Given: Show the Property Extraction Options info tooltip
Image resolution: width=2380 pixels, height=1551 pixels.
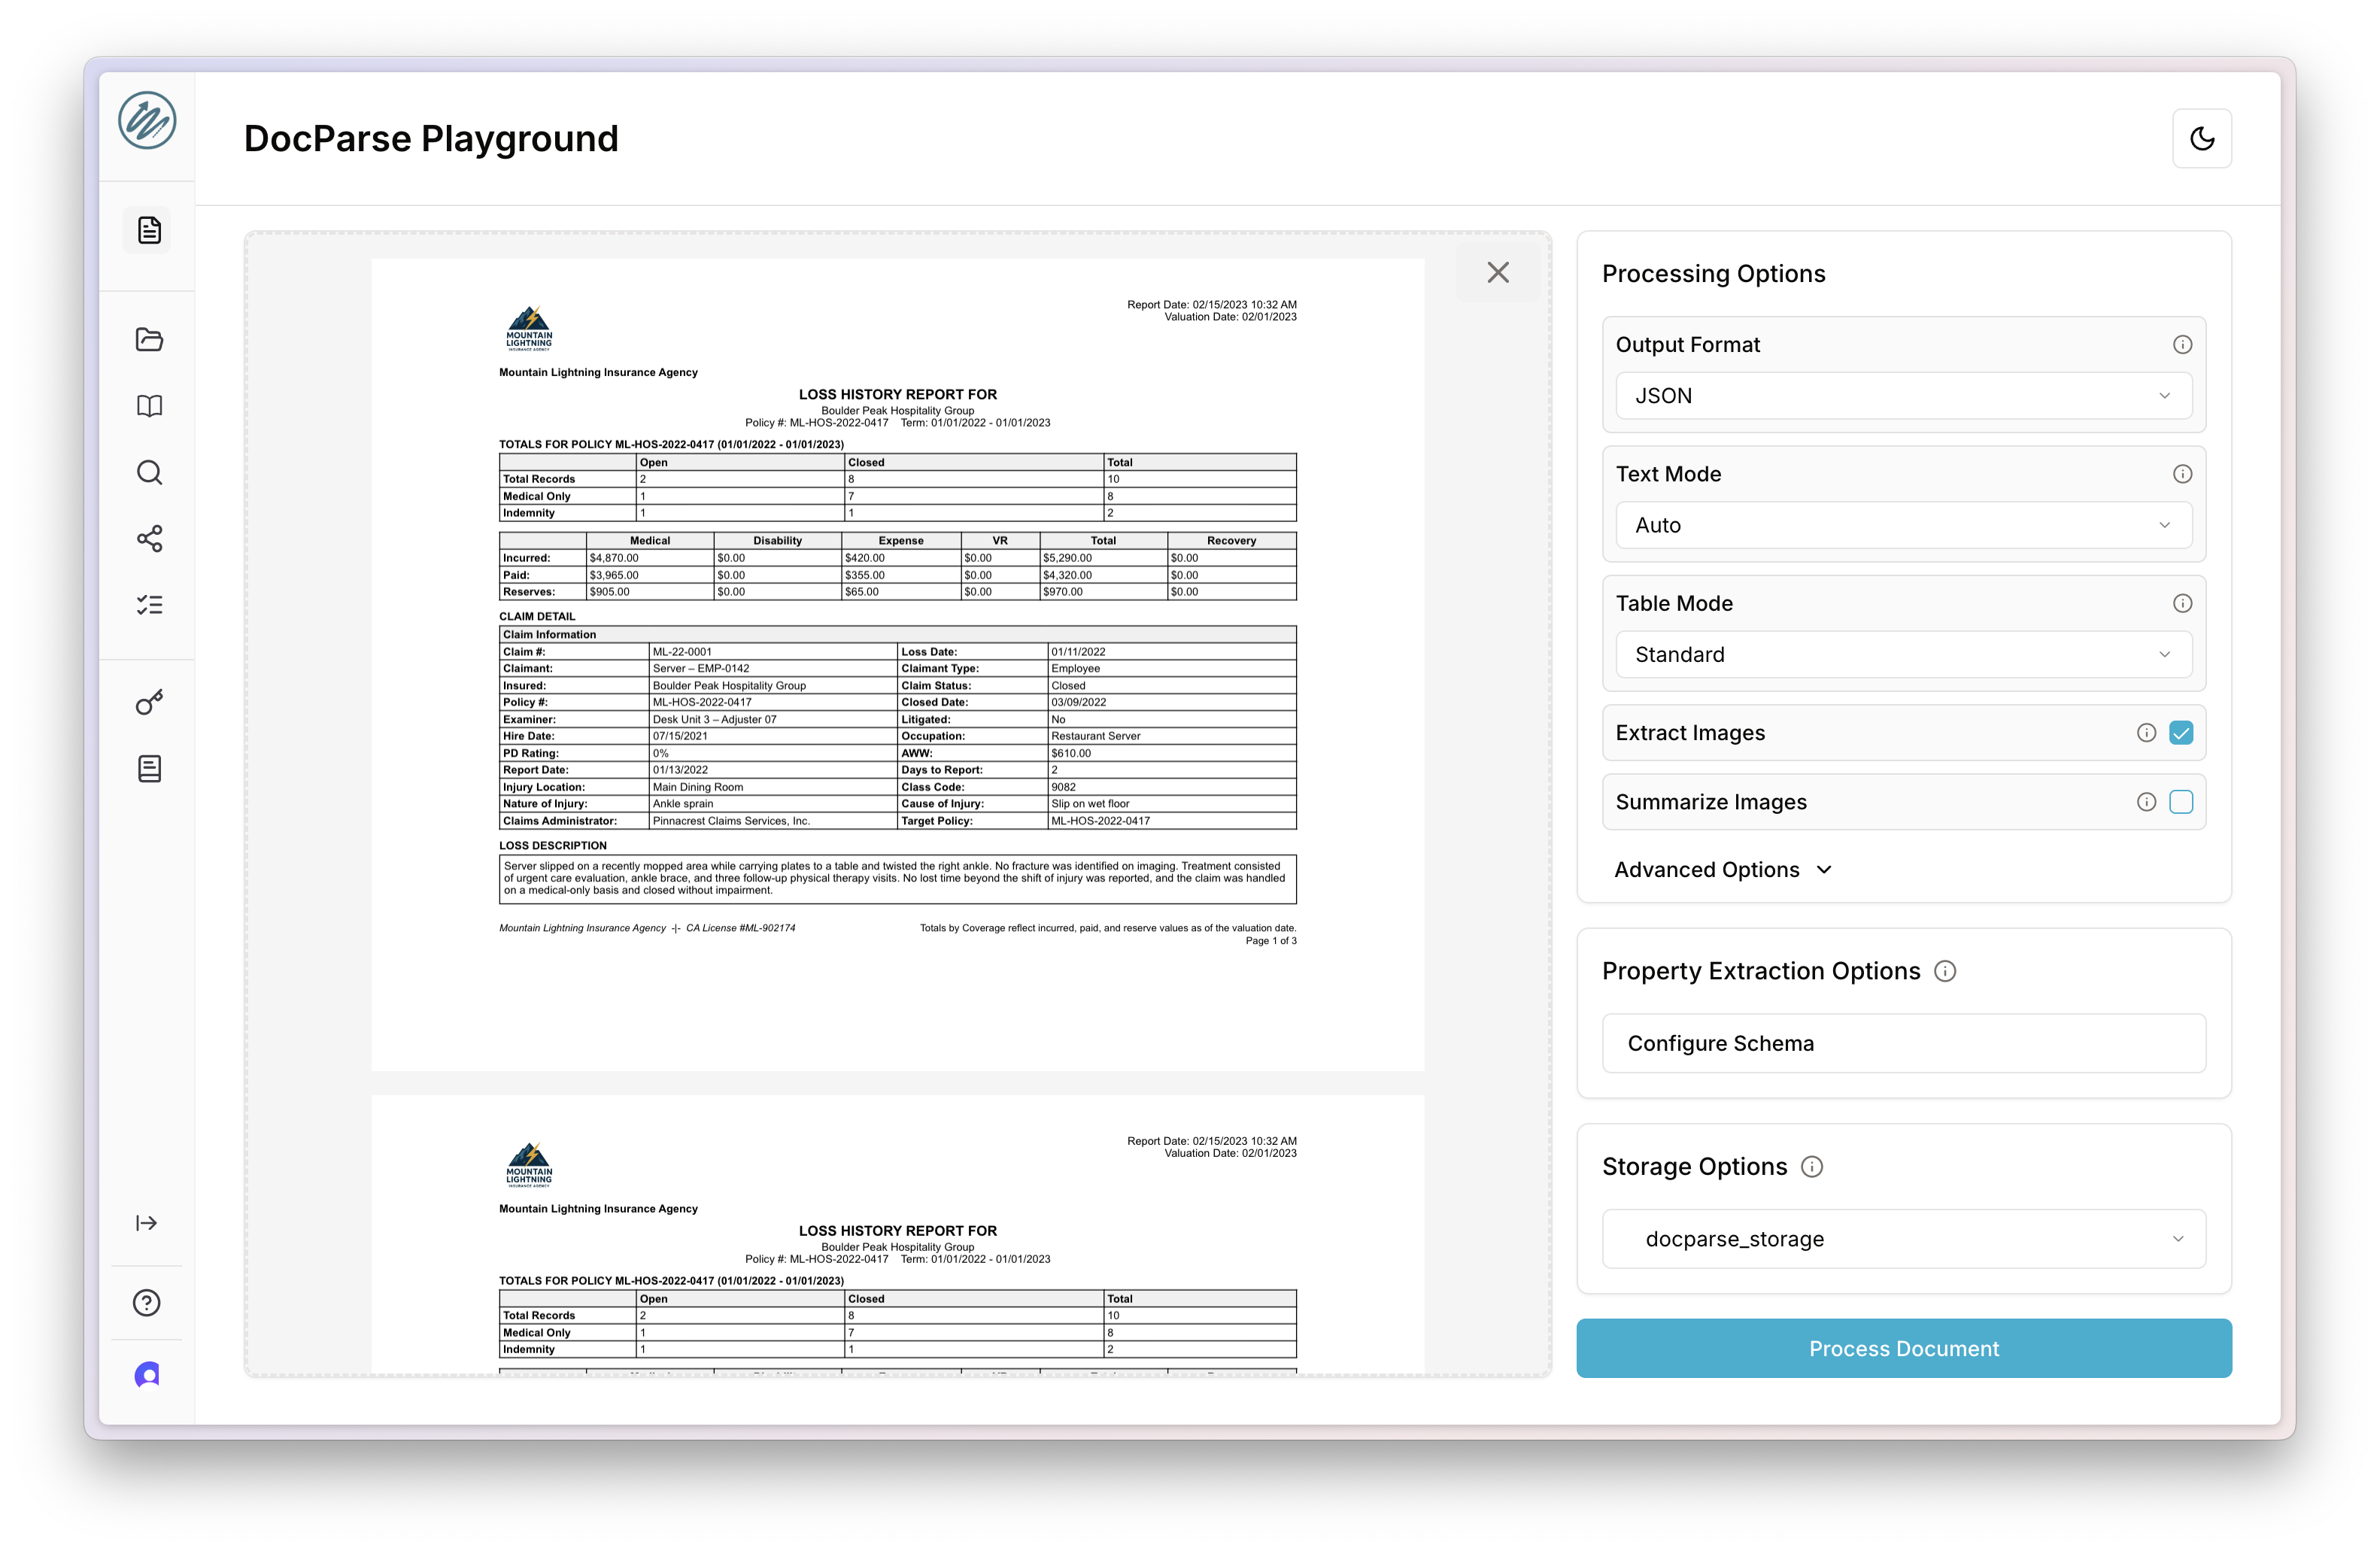Looking at the screenshot, I should point(1945,971).
